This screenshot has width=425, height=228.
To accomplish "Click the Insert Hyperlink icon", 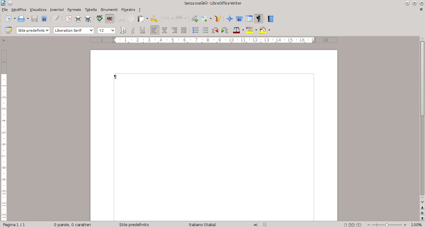I will [x=195, y=19].
